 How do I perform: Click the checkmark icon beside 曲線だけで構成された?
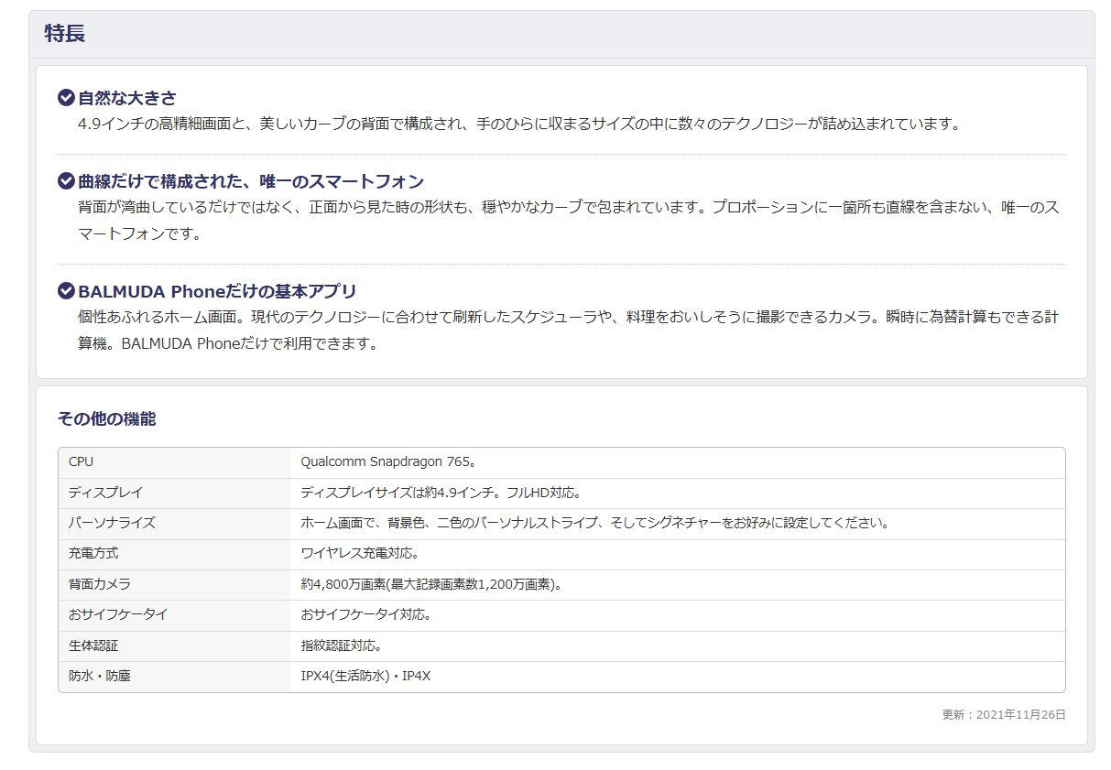pyautogui.click(x=66, y=180)
